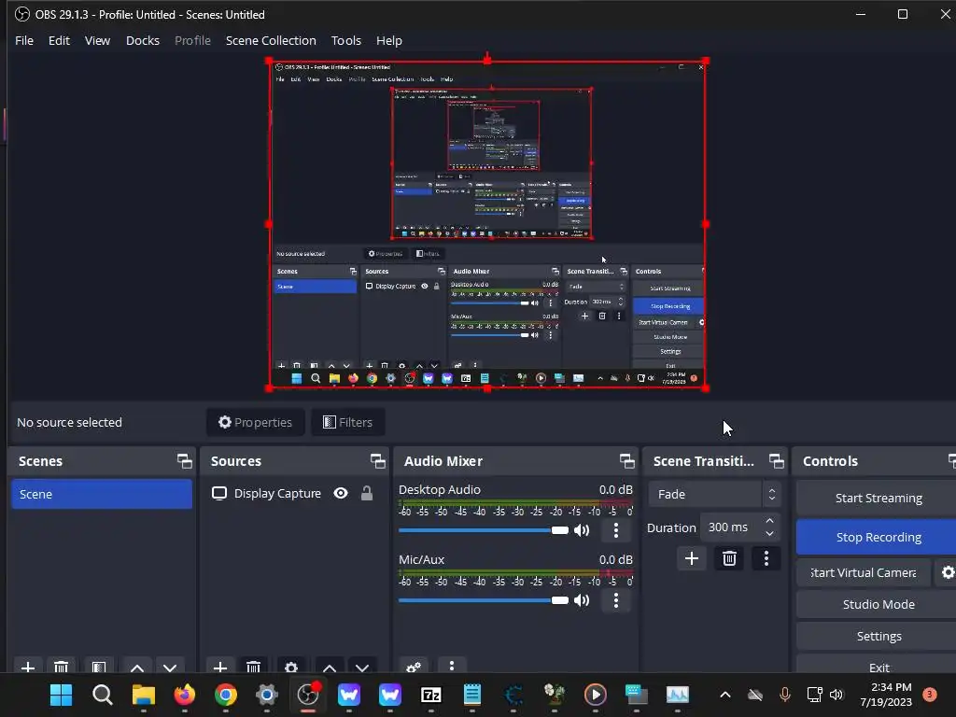
Task: Add a new source with plus icon
Action: (220, 667)
